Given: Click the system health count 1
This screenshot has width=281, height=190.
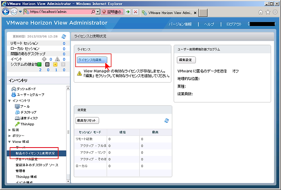Looking at the screenshot, I should [56, 70].
